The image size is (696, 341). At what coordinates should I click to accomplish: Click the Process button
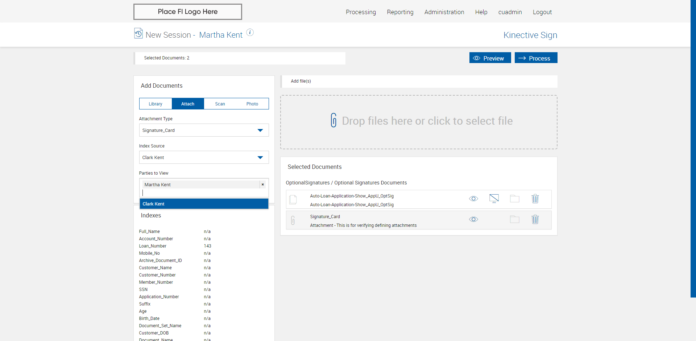pos(536,58)
